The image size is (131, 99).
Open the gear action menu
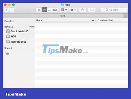73,10
